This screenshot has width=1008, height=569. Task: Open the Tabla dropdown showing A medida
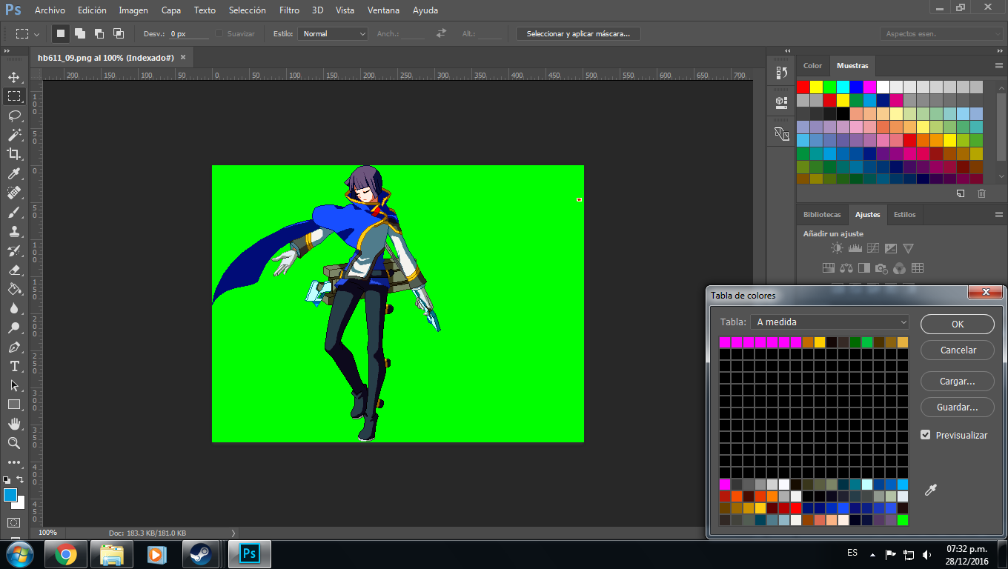tap(829, 322)
